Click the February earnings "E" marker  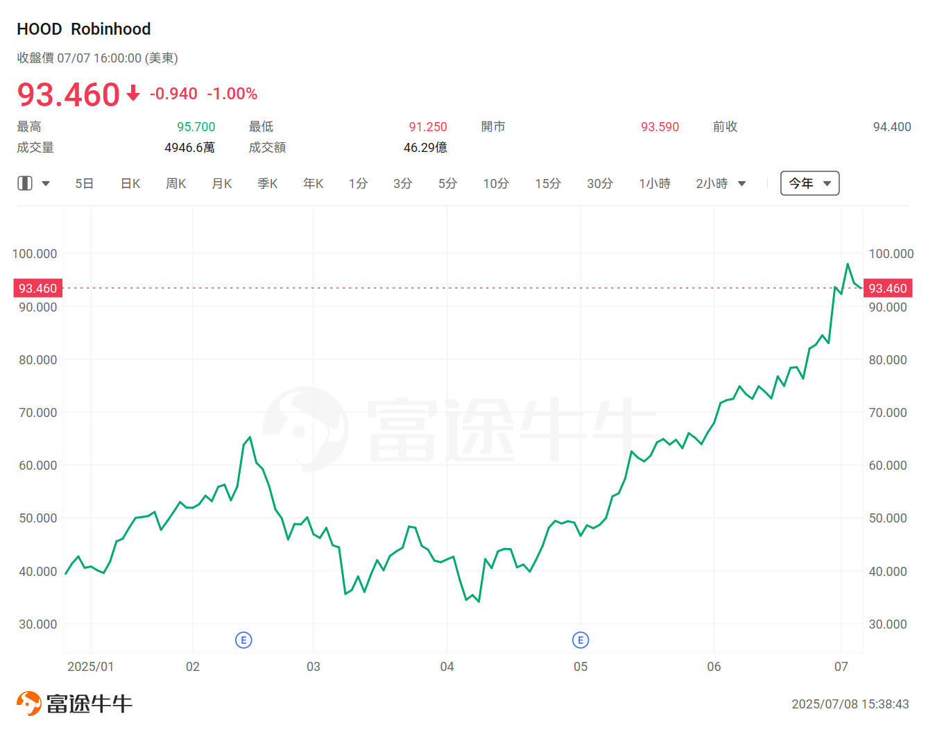point(243,640)
